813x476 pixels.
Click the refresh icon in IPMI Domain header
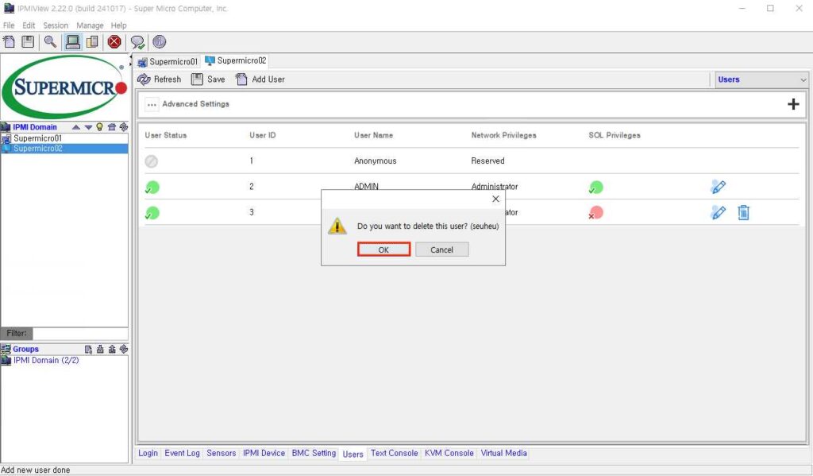(123, 127)
